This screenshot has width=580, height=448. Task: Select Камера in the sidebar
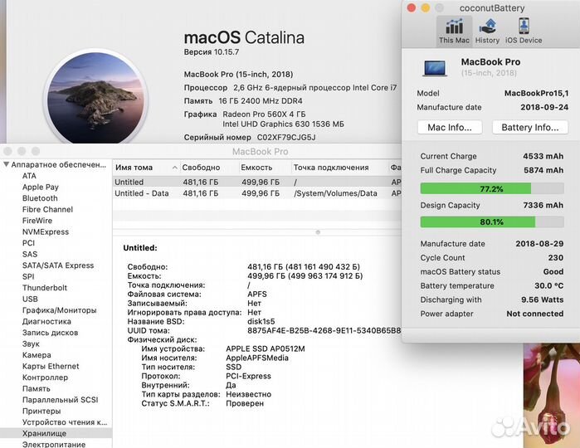coord(37,355)
